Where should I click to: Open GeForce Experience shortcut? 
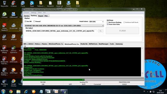(14, 49)
